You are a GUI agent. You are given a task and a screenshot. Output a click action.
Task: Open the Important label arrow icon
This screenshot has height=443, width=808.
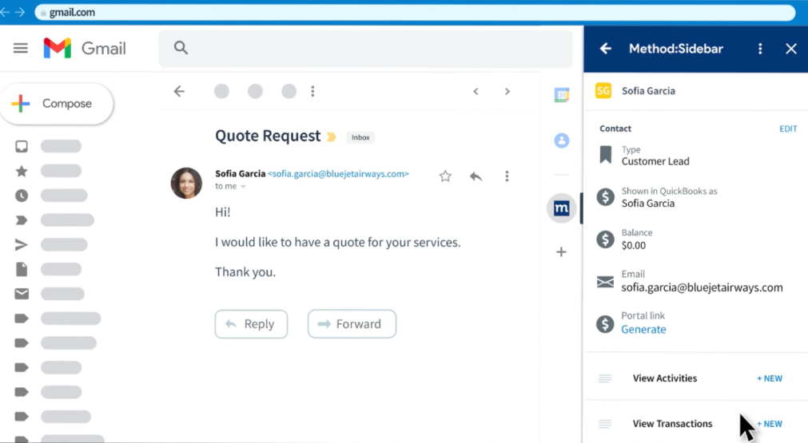tap(22, 220)
